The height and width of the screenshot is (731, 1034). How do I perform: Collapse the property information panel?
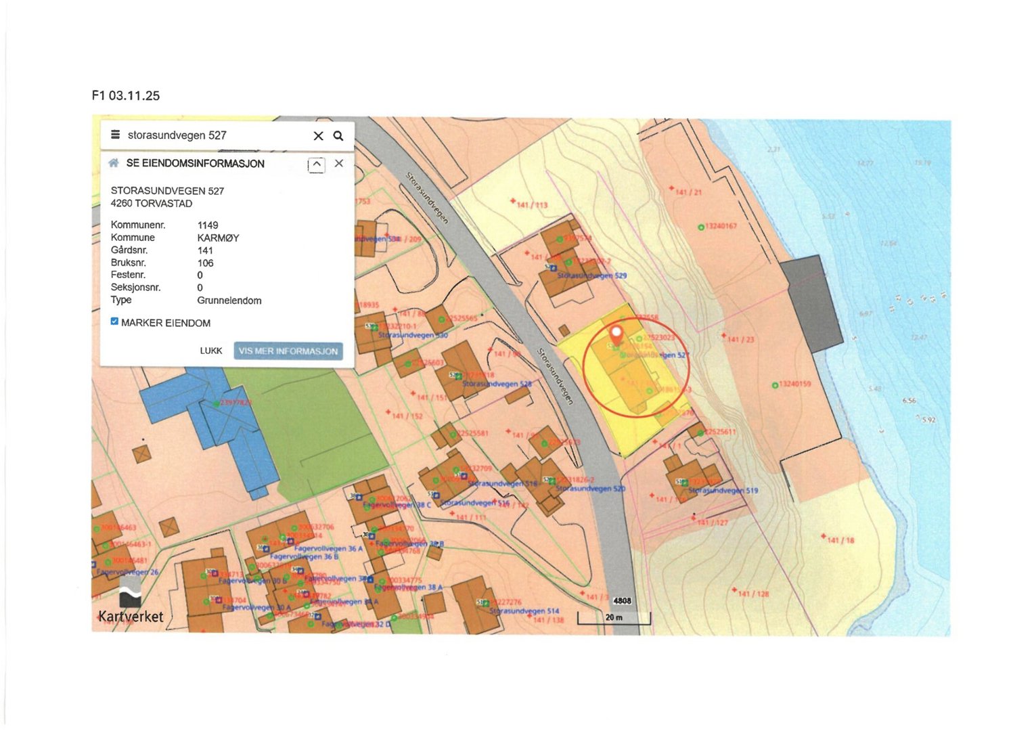click(x=316, y=164)
